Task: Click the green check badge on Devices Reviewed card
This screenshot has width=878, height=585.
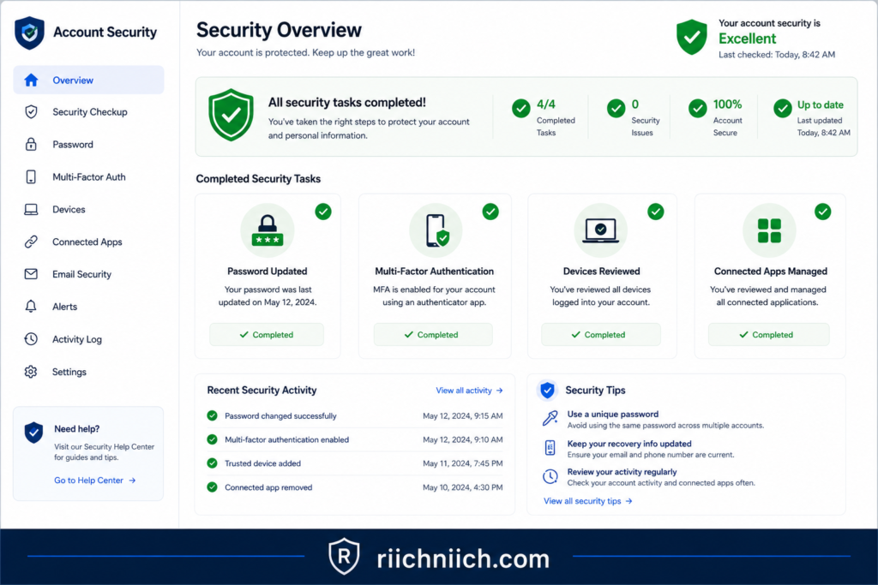Action: (x=656, y=212)
